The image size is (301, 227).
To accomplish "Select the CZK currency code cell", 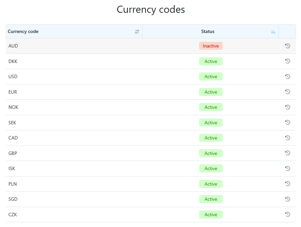I will click(74, 215).
